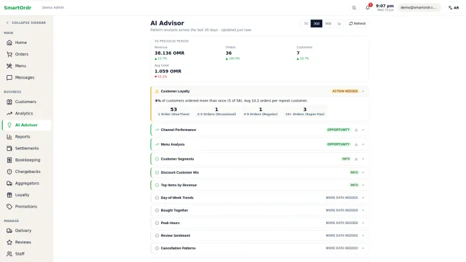
Task: Expand Channel Performance chevron
Action: click(363, 130)
